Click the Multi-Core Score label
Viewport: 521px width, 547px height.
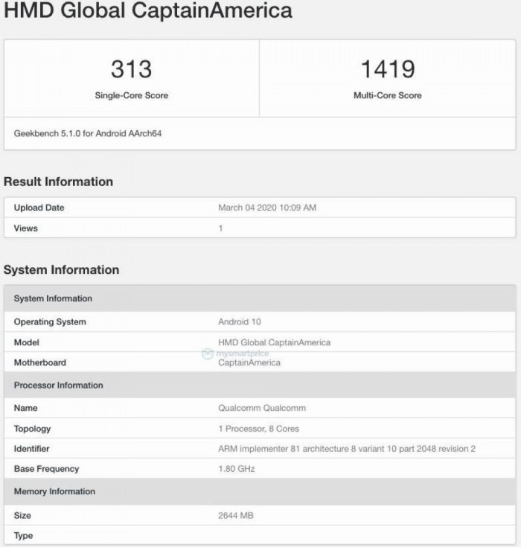click(x=387, y=95)
